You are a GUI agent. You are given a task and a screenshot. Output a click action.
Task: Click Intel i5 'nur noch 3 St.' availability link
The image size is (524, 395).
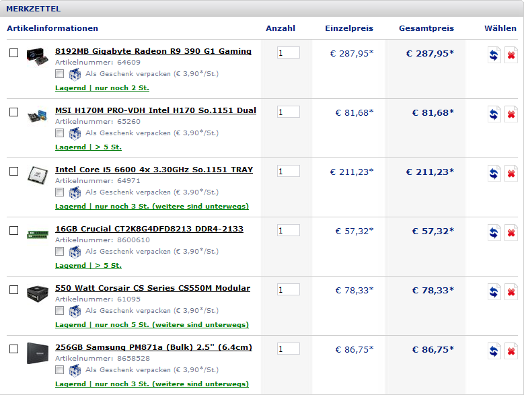(x=152, y=206)
